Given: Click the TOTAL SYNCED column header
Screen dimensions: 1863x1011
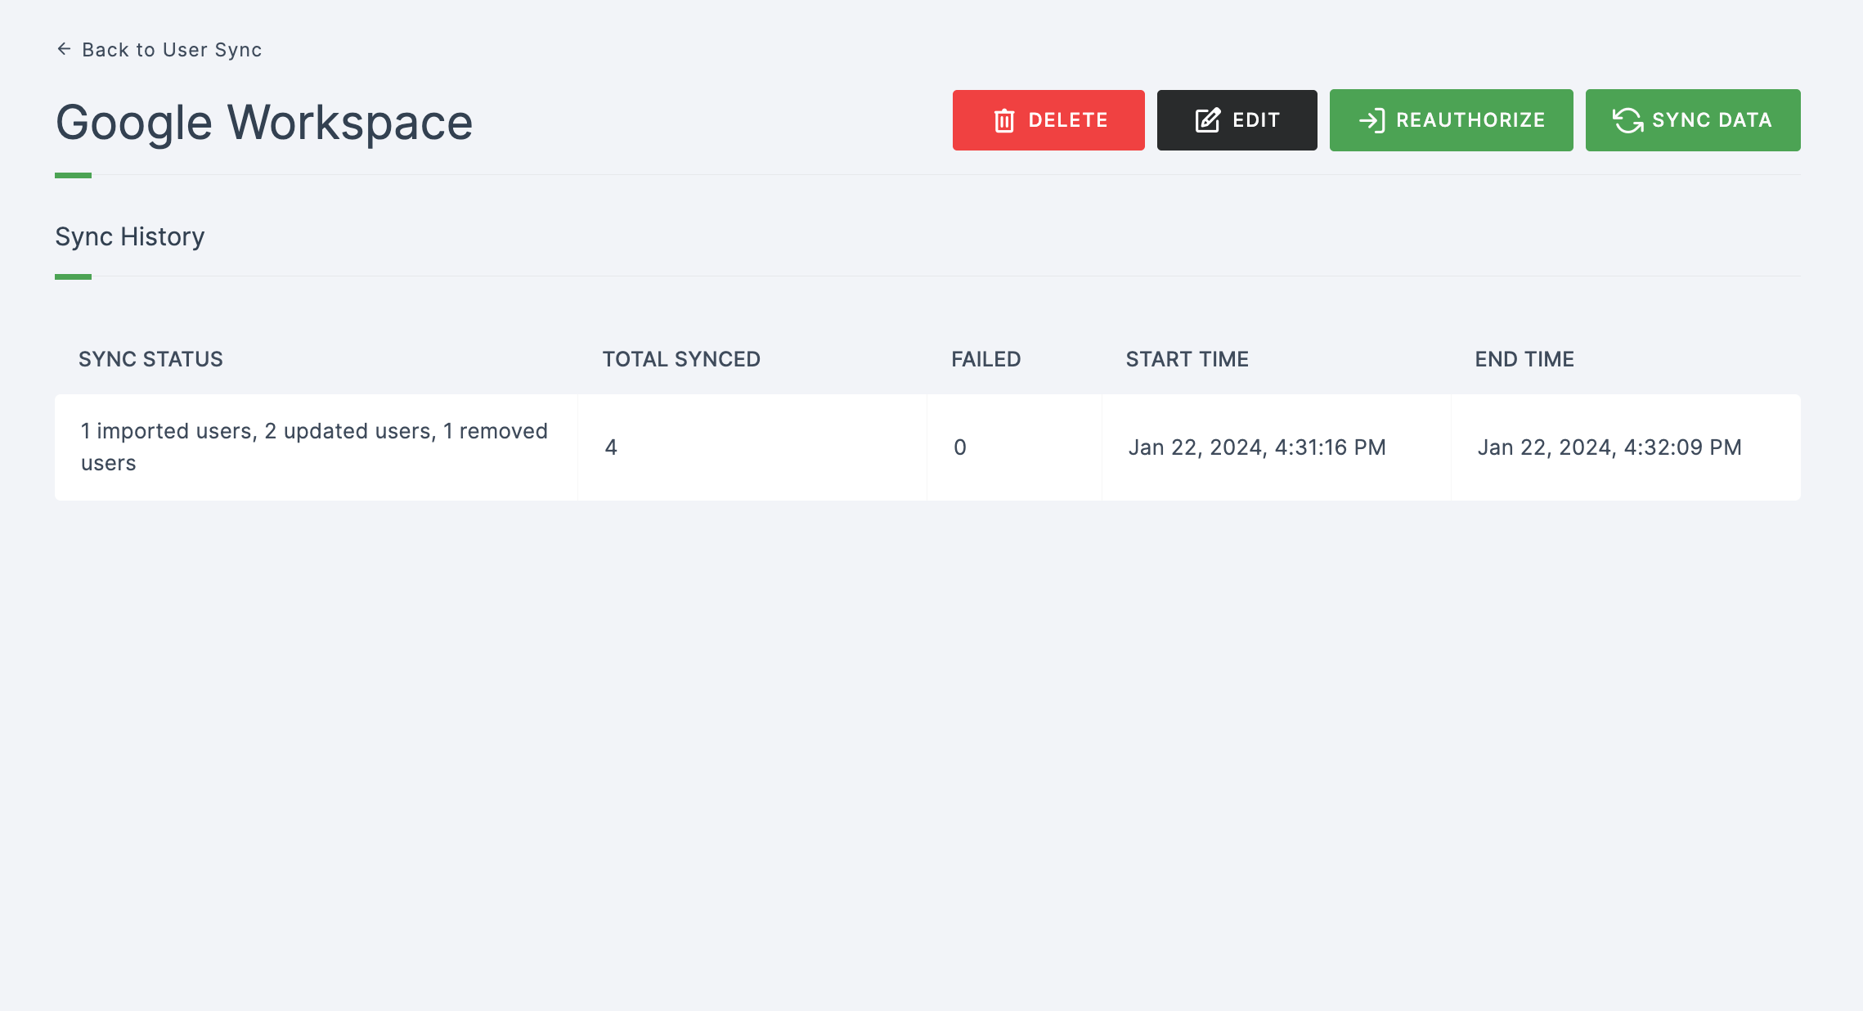Looking at the screenshot, I should tap(681, 359).
